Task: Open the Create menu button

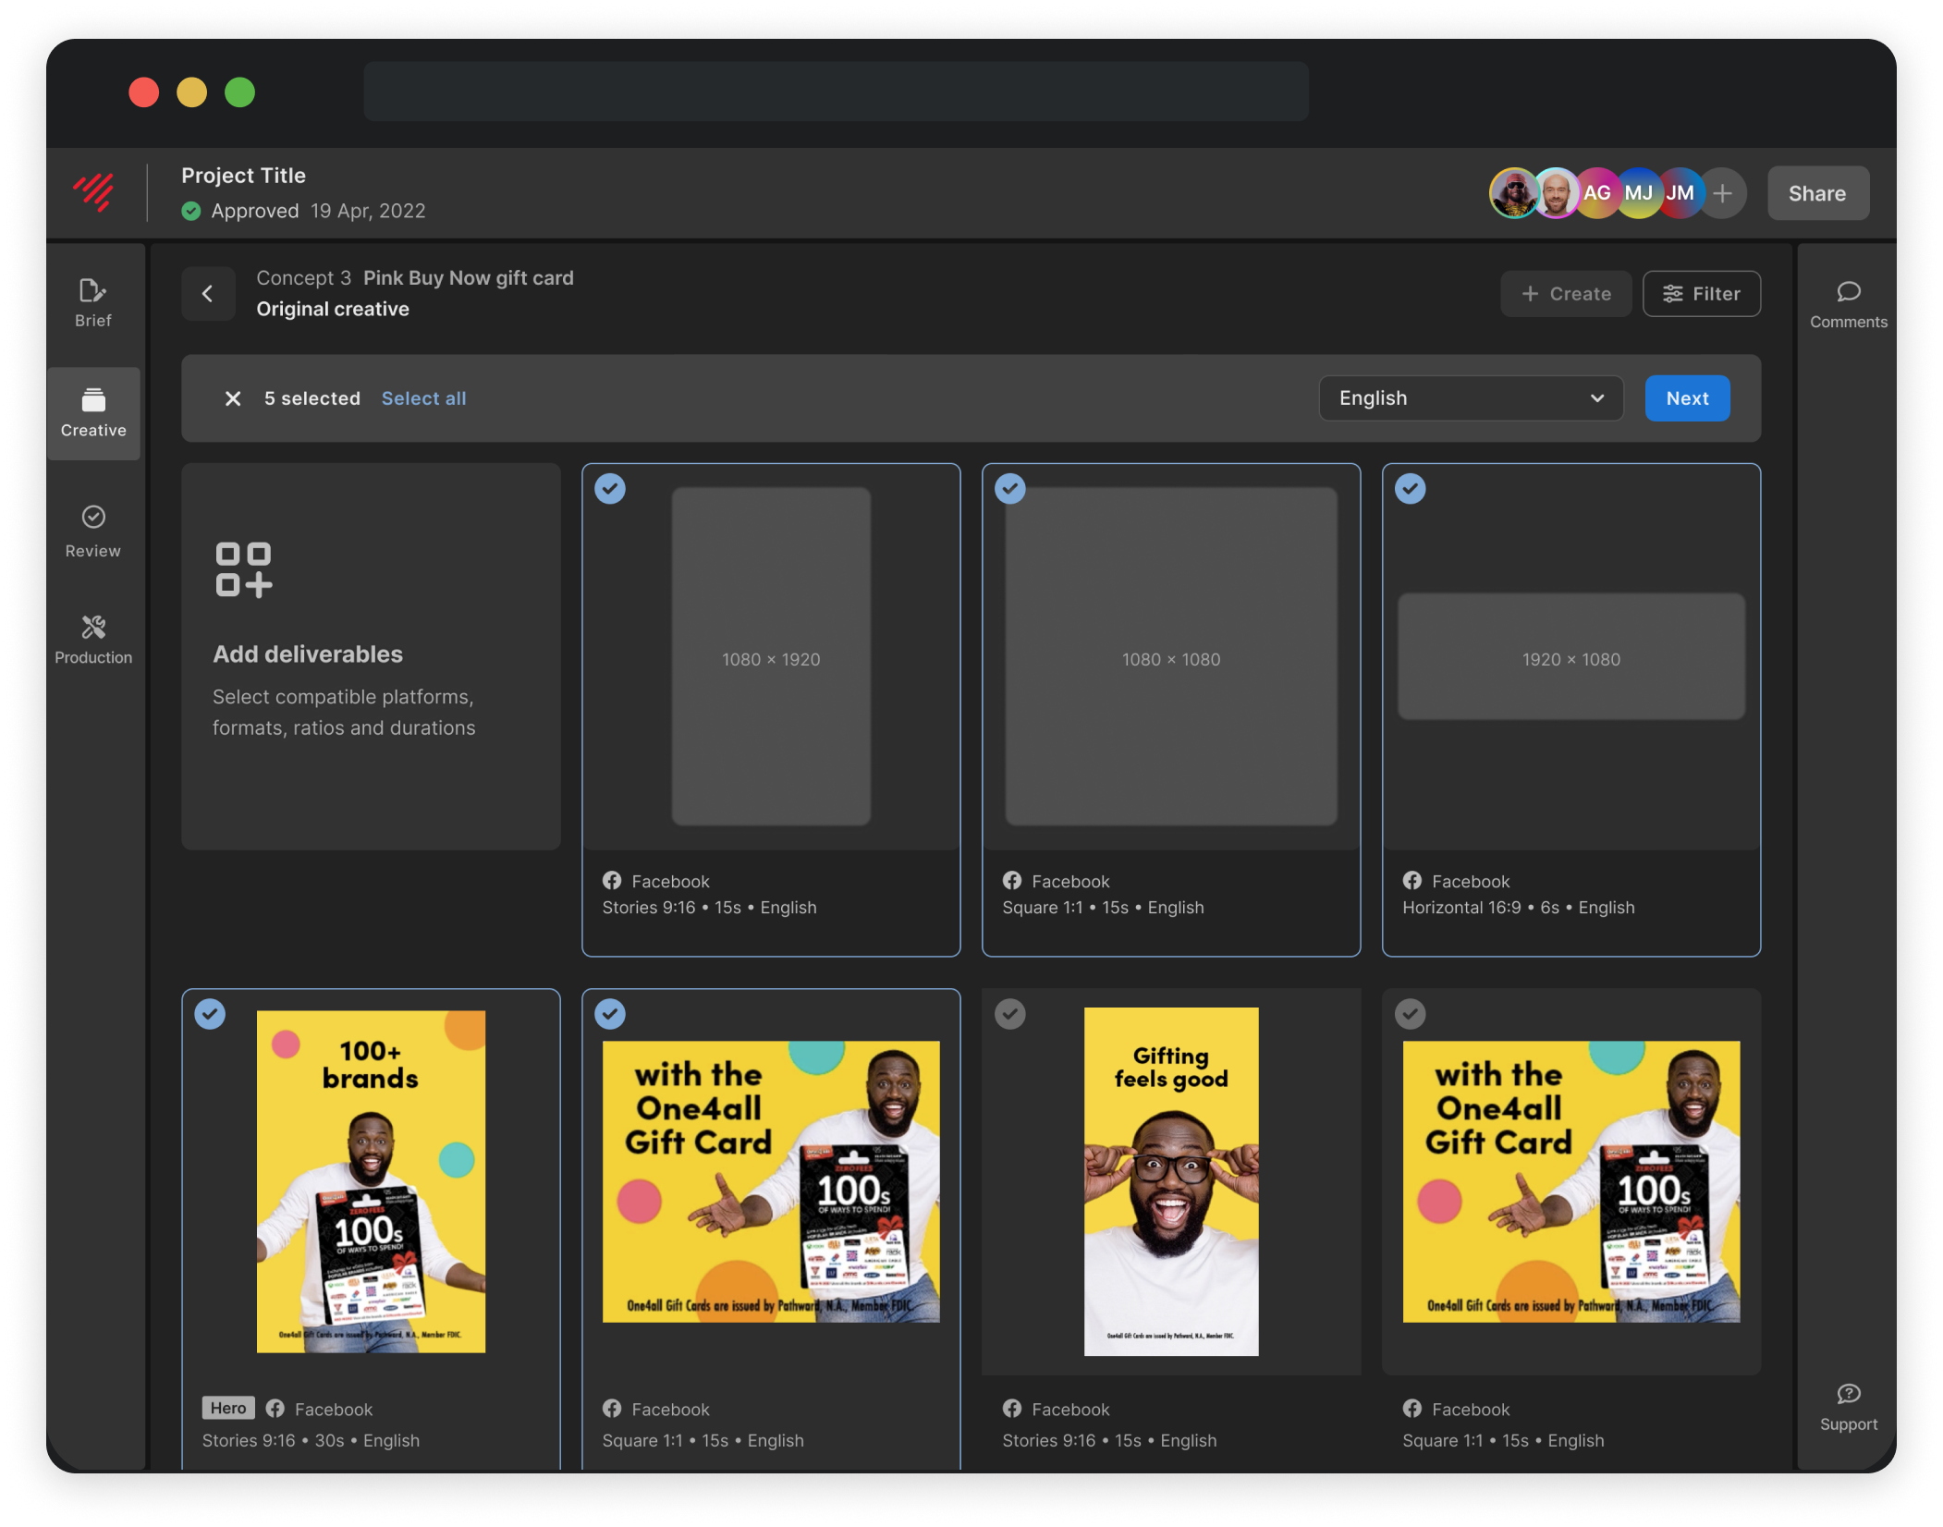Action: tap(1565, 294)
